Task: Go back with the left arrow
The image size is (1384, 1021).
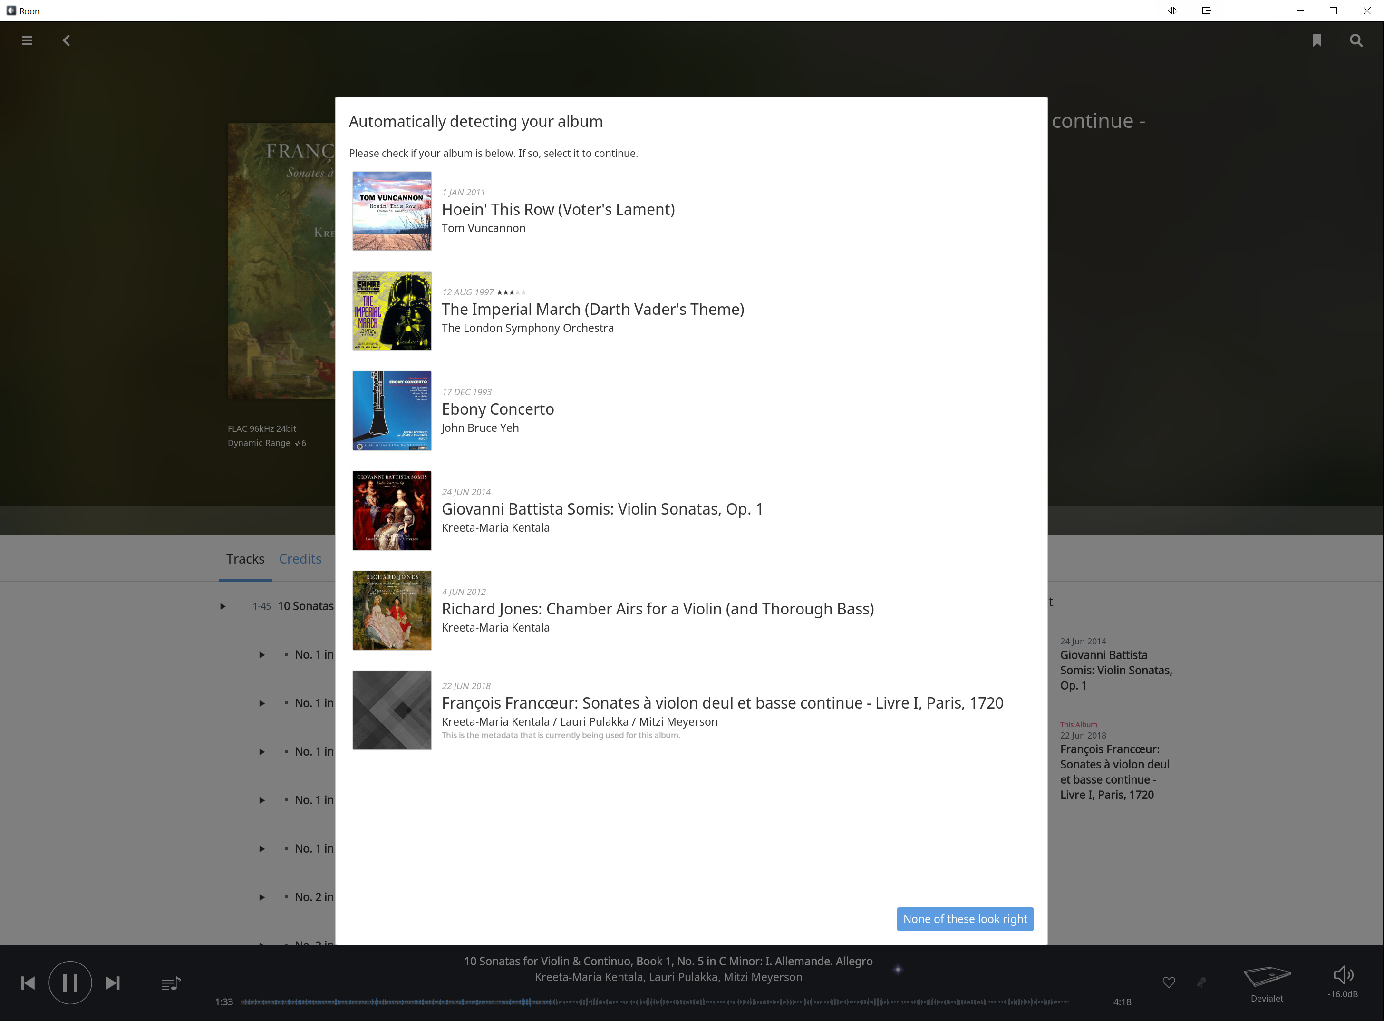Action: 66,40
